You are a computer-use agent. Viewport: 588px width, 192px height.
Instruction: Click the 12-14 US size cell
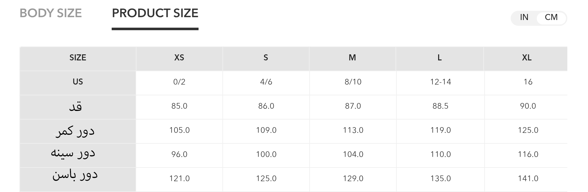tap(440, 82)
